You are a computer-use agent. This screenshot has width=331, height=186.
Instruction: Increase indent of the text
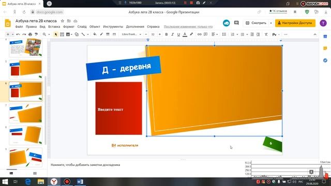pos(258,35)
